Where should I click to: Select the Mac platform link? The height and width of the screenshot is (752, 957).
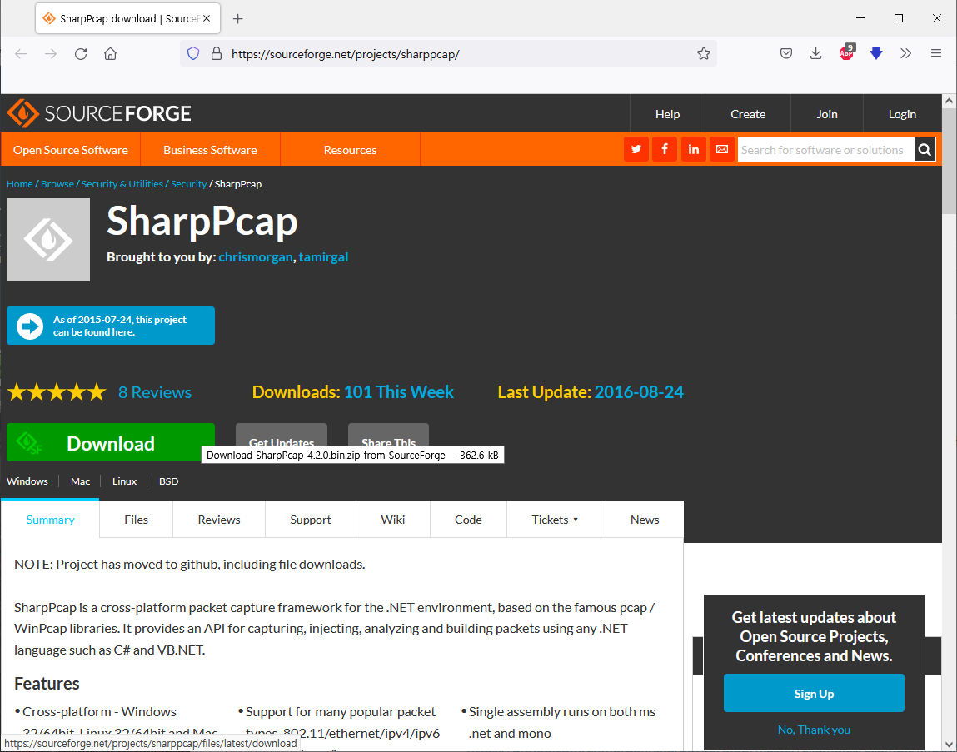click(80, 481)
